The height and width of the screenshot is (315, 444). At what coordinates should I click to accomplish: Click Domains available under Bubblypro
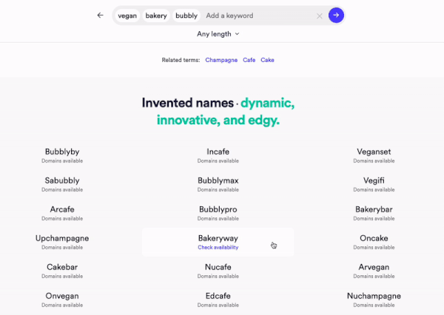click(x=218, y=218)
